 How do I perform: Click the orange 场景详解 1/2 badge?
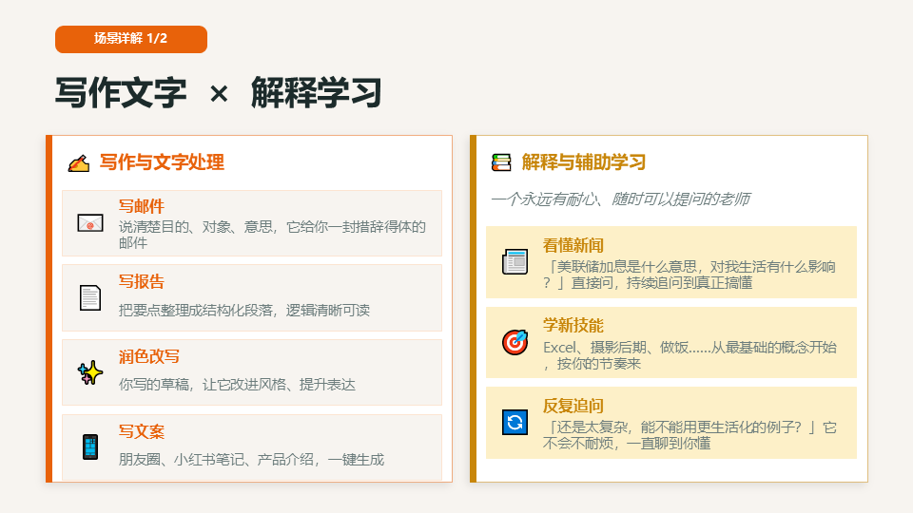pyautogui.click(x=131, y=39)
